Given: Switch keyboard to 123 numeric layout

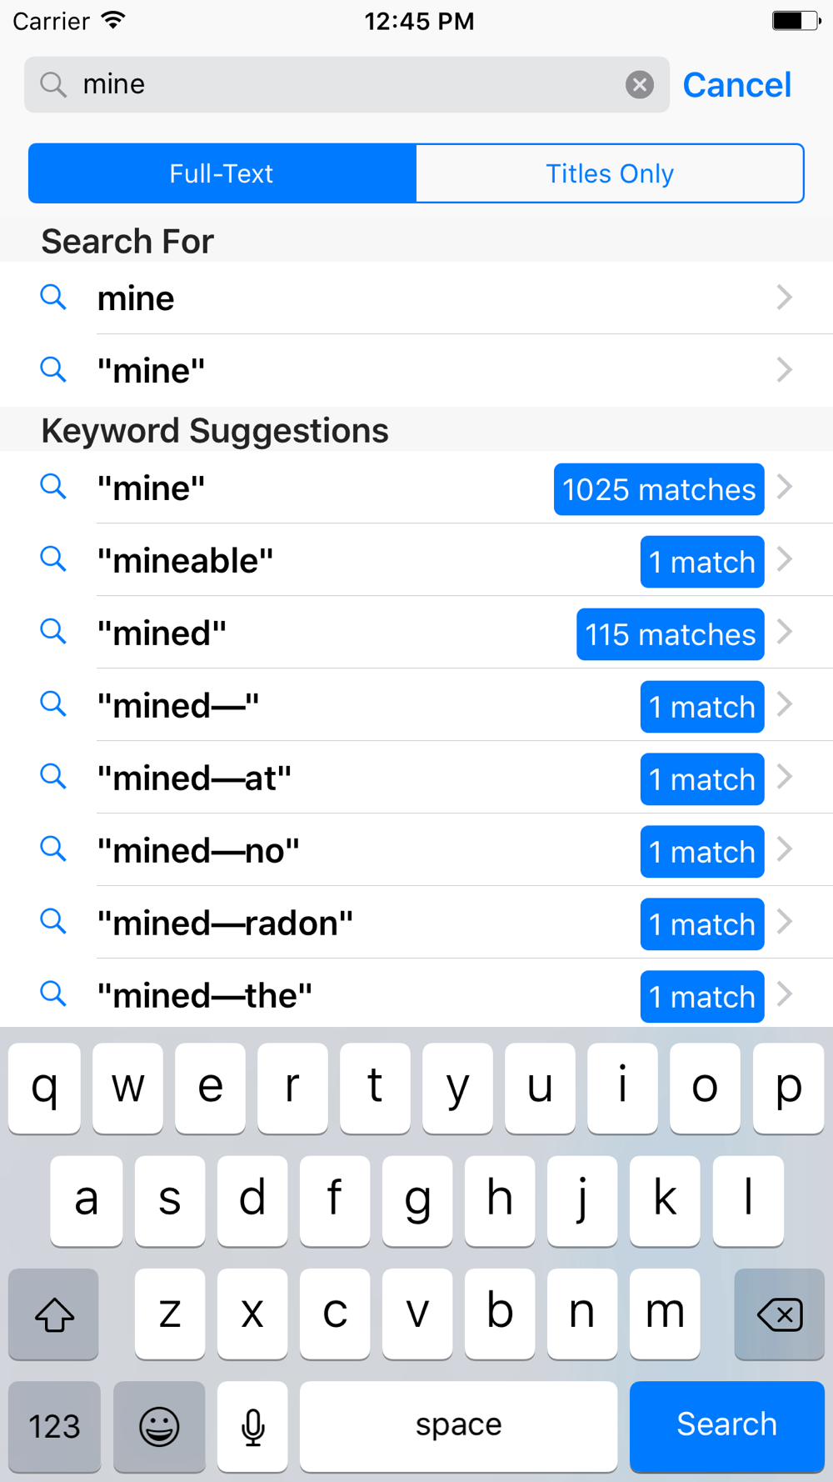Looking at the screenshot, I should pyautogui.click(x=54, y=1426).
